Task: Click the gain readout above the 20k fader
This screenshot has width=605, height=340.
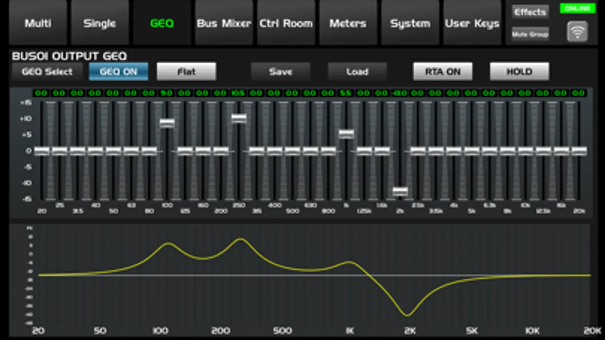Action: coord(579,93)
